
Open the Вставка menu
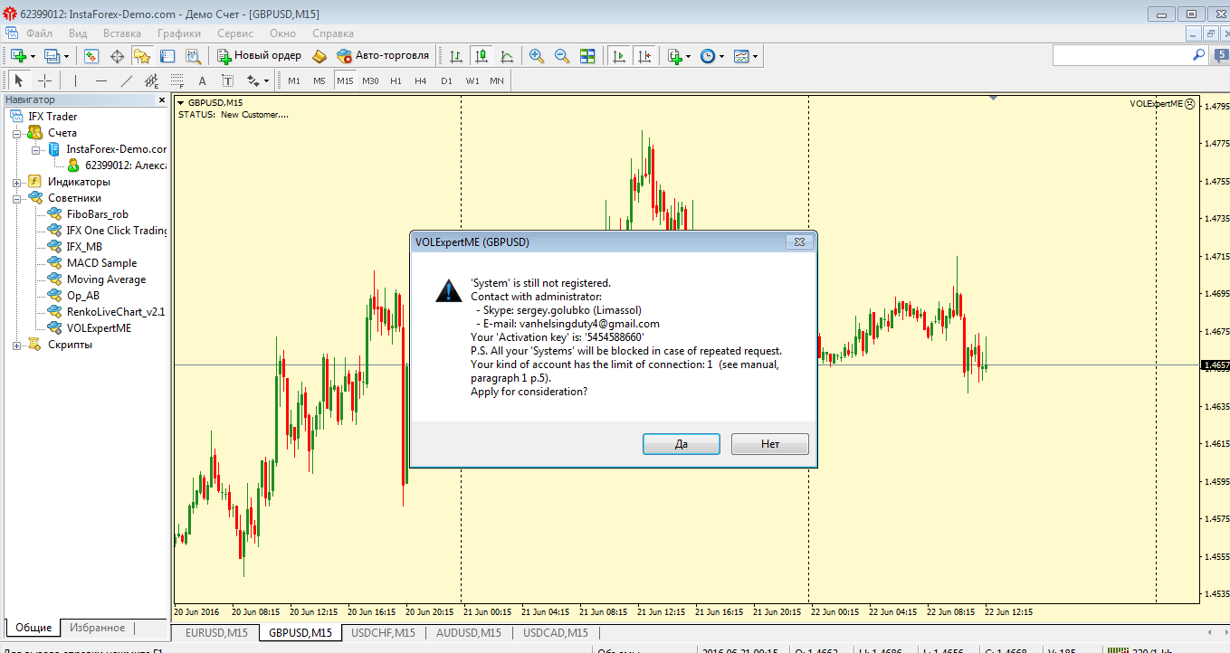(x=122, y=33)
